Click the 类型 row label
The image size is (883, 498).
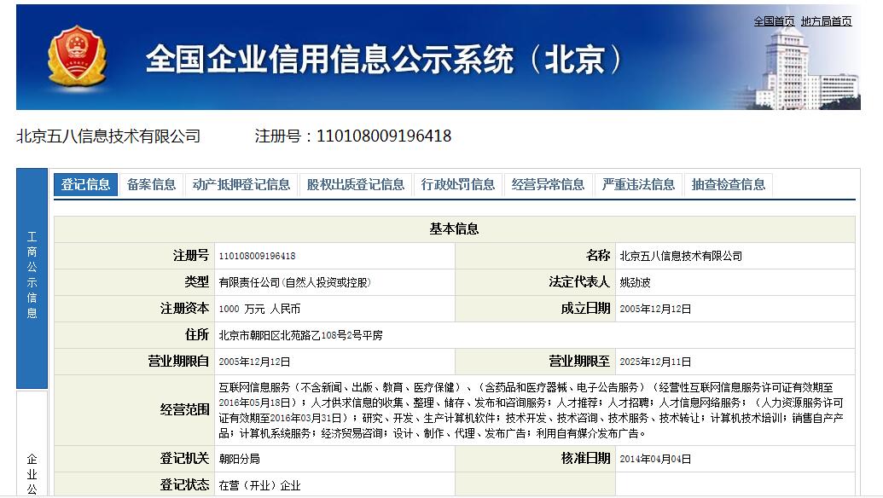coord(196,282)
